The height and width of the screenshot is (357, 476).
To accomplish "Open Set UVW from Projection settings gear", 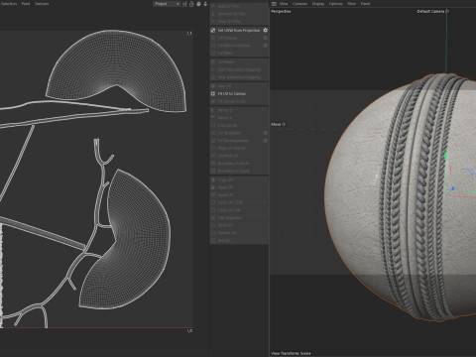I will pyautogui.click(x=265, y=30).
